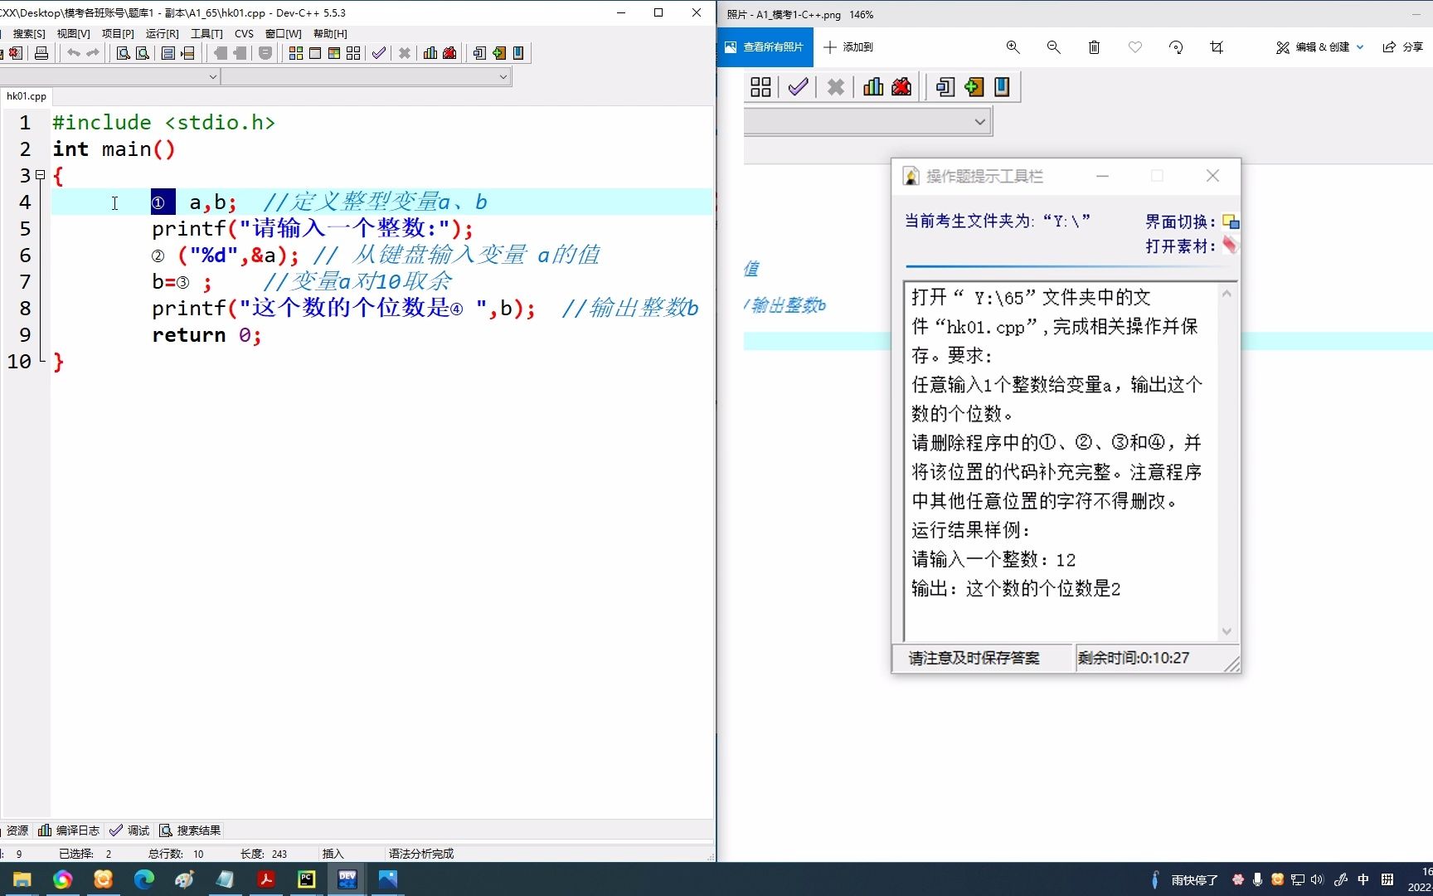Open the 帮助[H] menu
Viewport: 1433px width, 896px height.
click(x=330, y=33)
